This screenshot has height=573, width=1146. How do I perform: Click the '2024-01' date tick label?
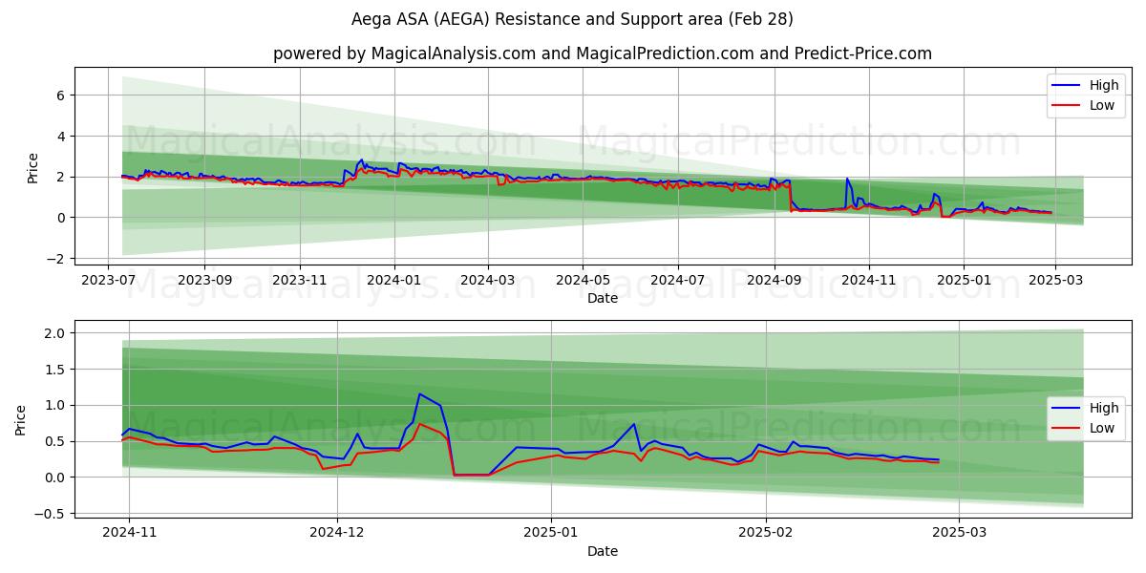pyautogui.click(x=394, y=281)
